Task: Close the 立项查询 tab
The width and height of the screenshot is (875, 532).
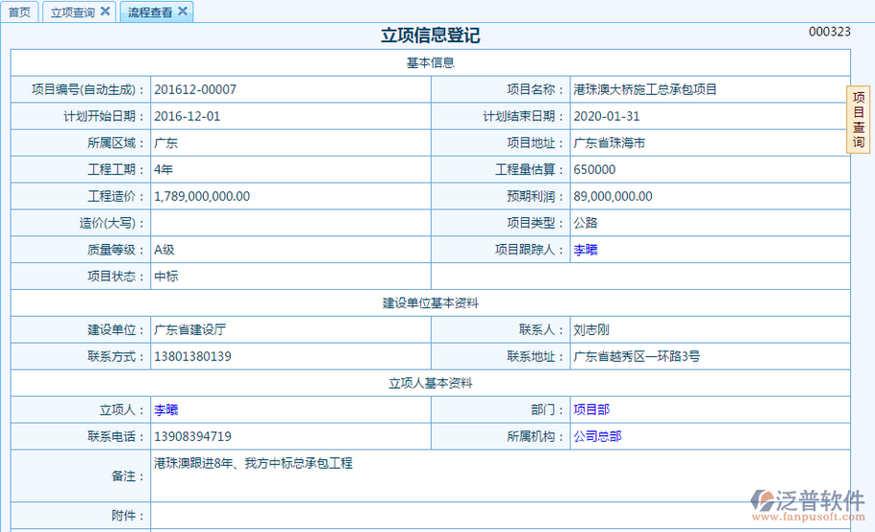Action: tap(105, 12)
